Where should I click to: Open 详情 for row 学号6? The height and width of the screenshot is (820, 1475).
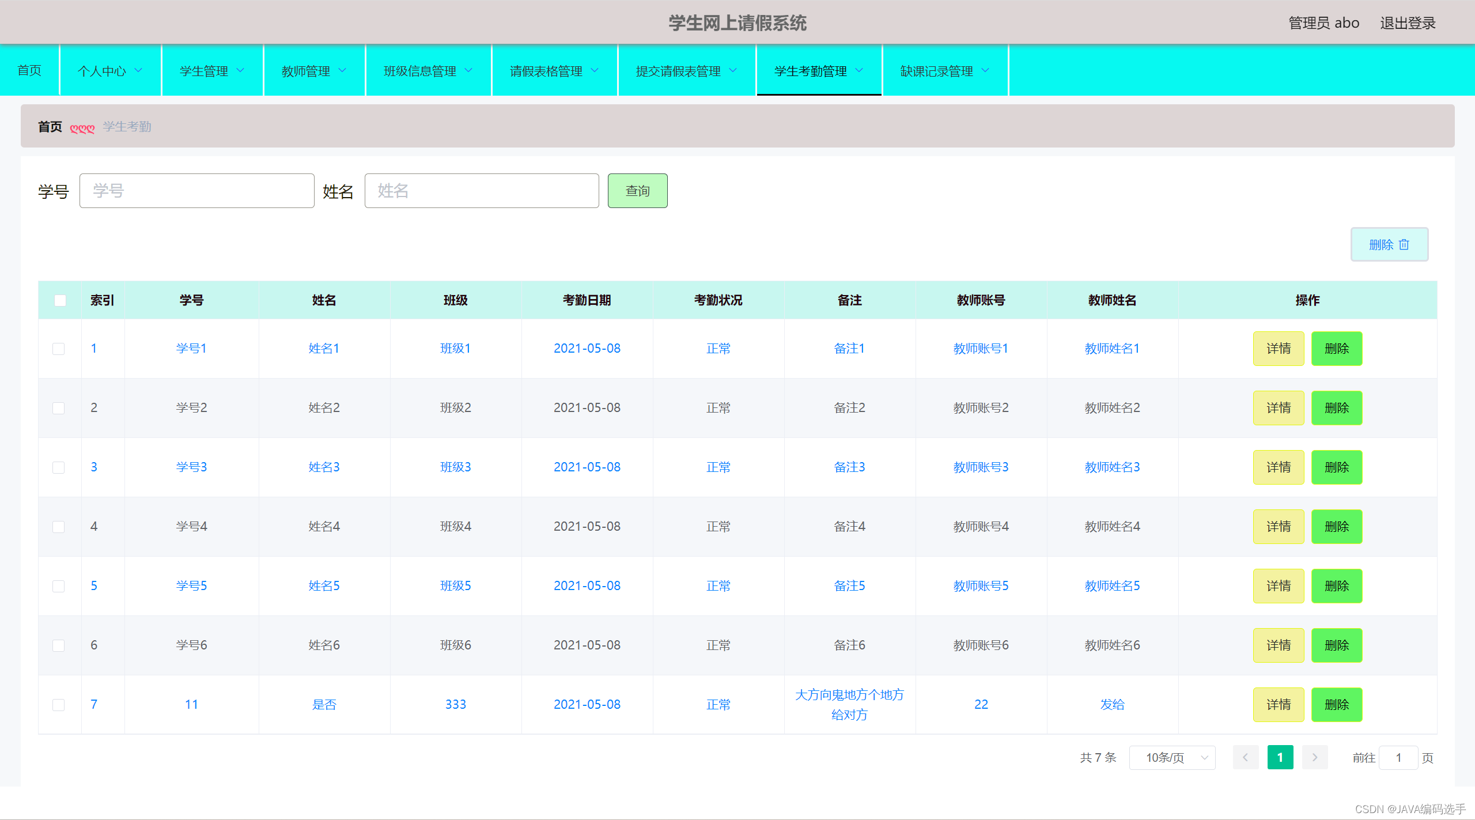(1279, 645)
